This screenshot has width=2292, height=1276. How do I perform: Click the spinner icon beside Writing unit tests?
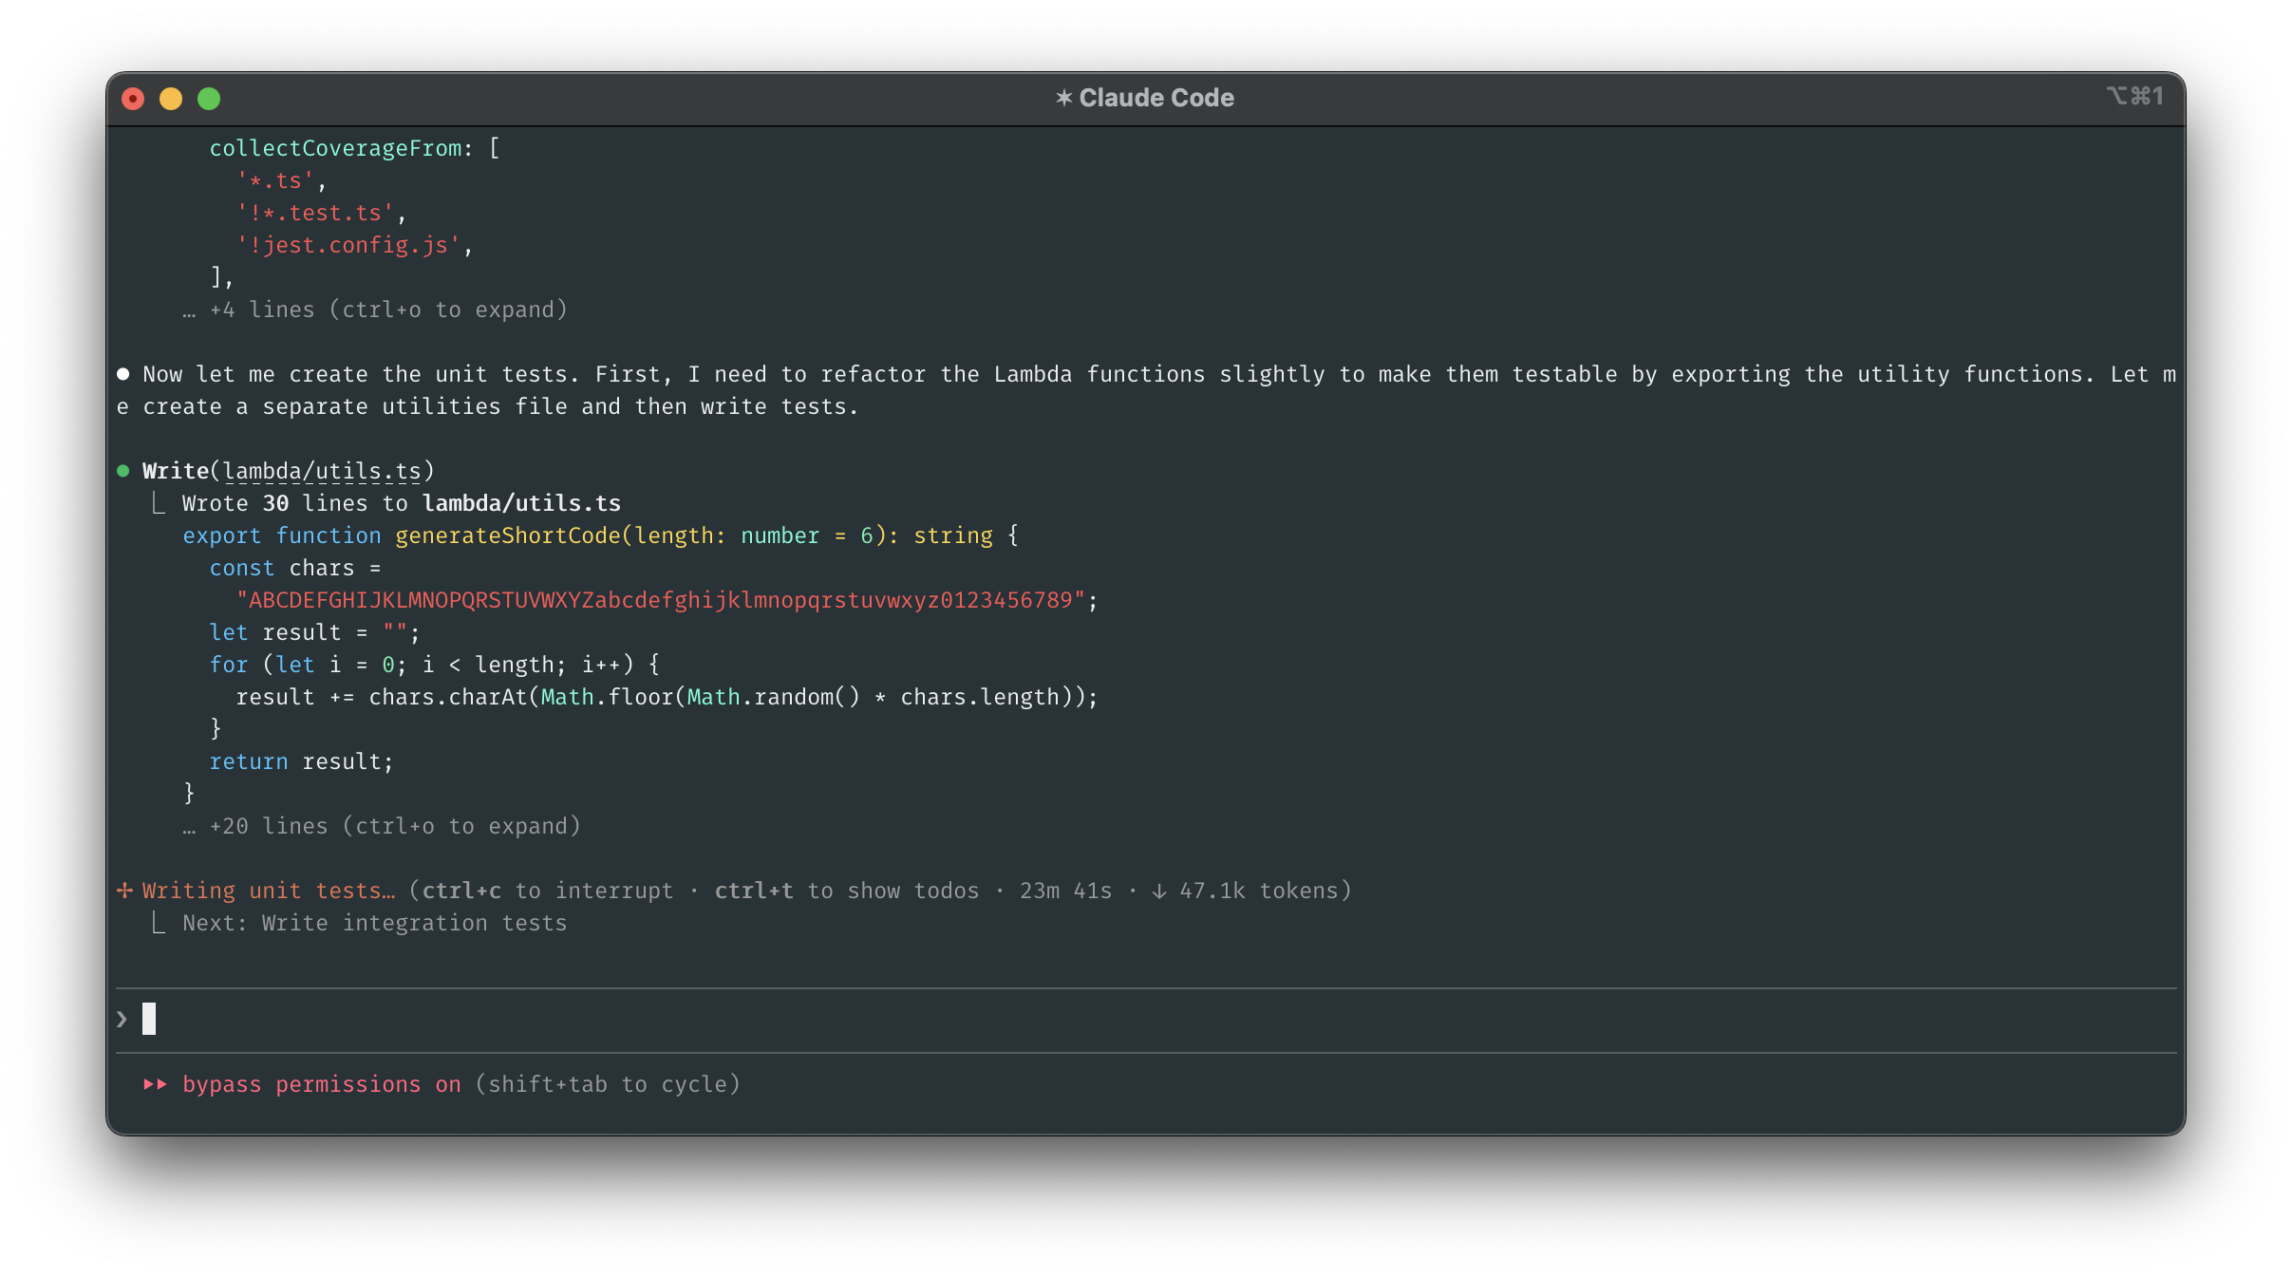click(x=124, y=891)
